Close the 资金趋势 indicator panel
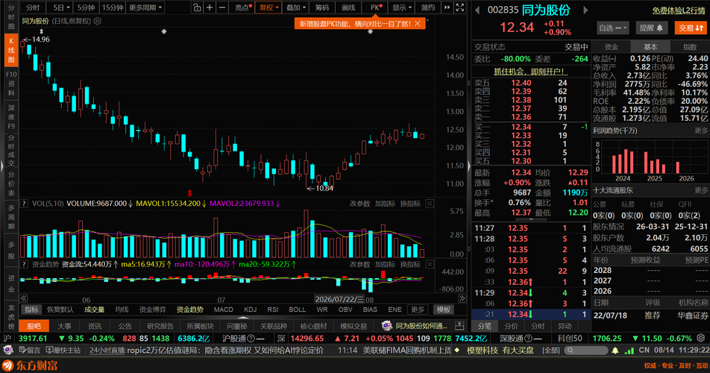Viewport: 710px width, 373px height. pyautogui.click(x=430, y=264)
